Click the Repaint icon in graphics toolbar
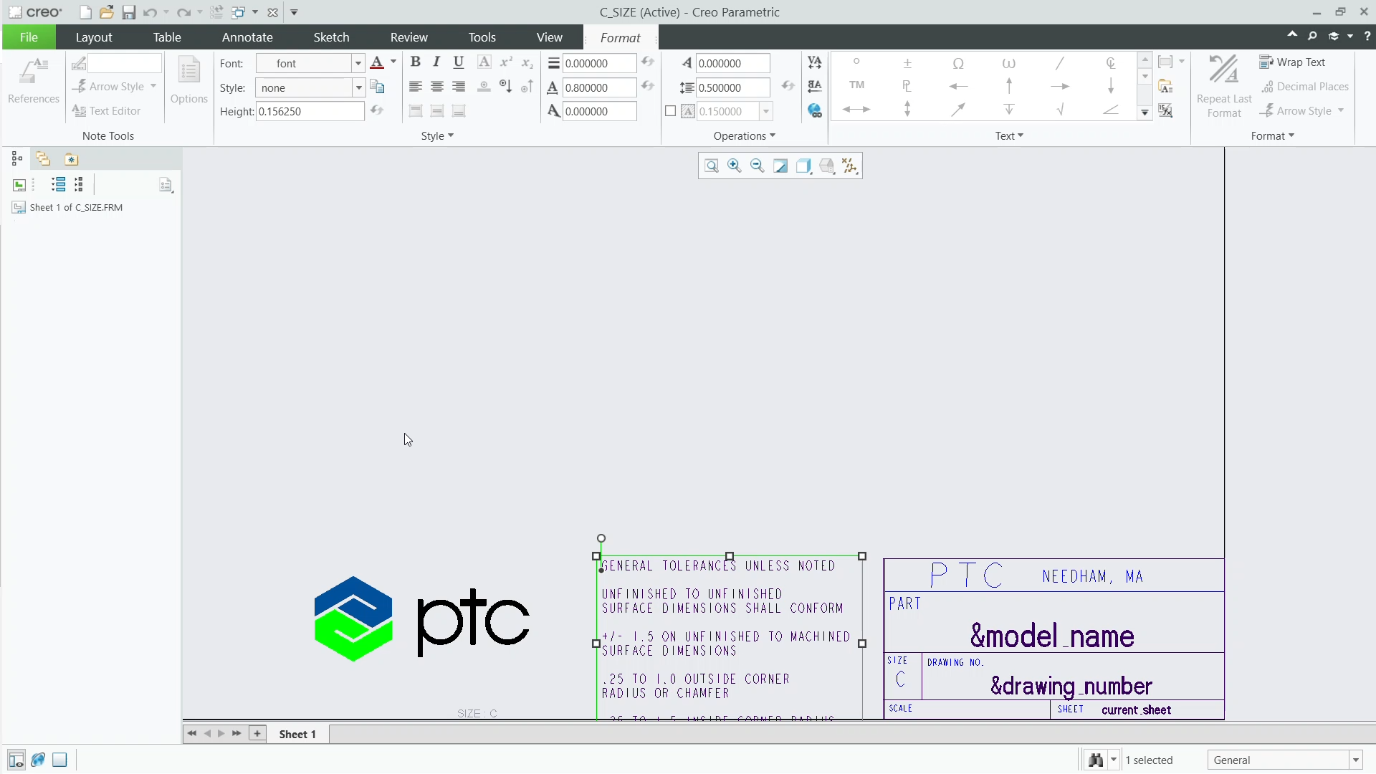The height and width of the screenshot is (774, 1376). [x=780, y=166]
